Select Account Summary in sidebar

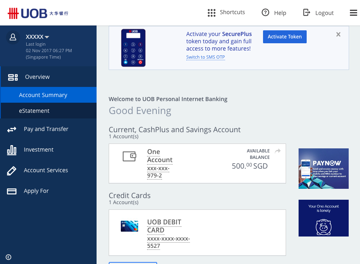[x=48, y=95]
